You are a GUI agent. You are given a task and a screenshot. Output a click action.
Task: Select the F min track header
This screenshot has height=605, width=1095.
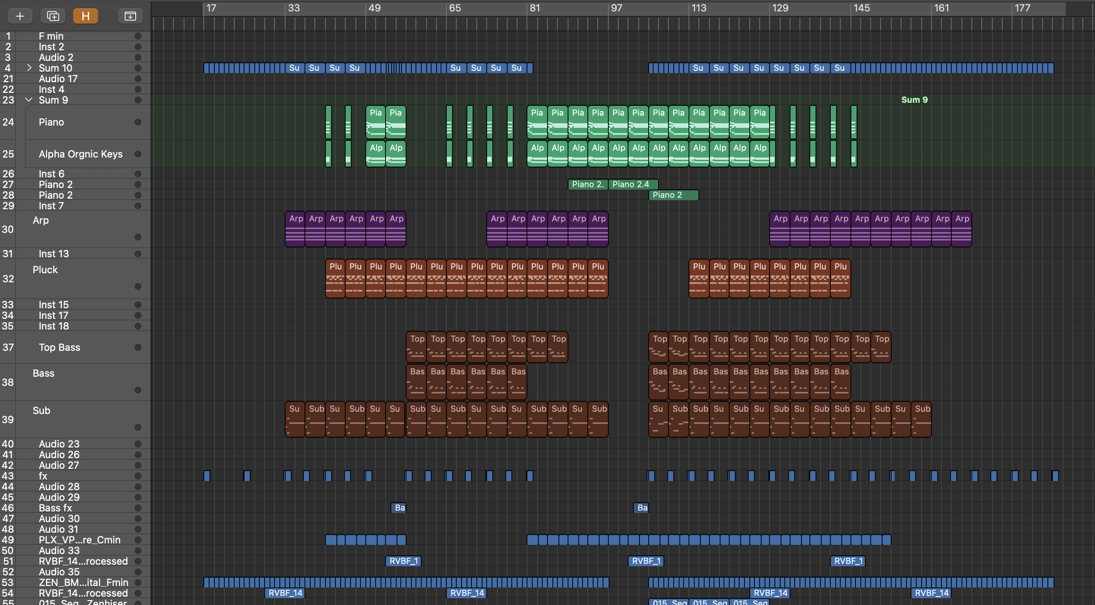(x=51, y=36)
